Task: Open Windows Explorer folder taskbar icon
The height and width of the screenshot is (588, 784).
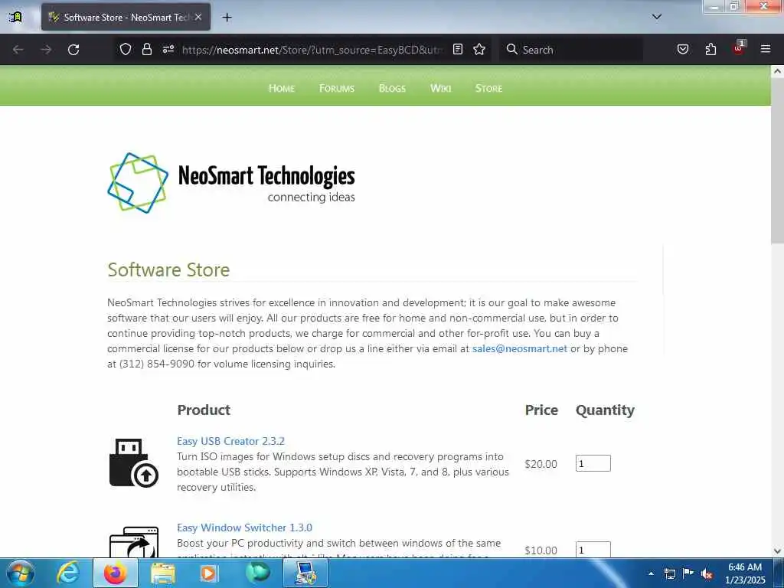Action: tap(162, 573)
